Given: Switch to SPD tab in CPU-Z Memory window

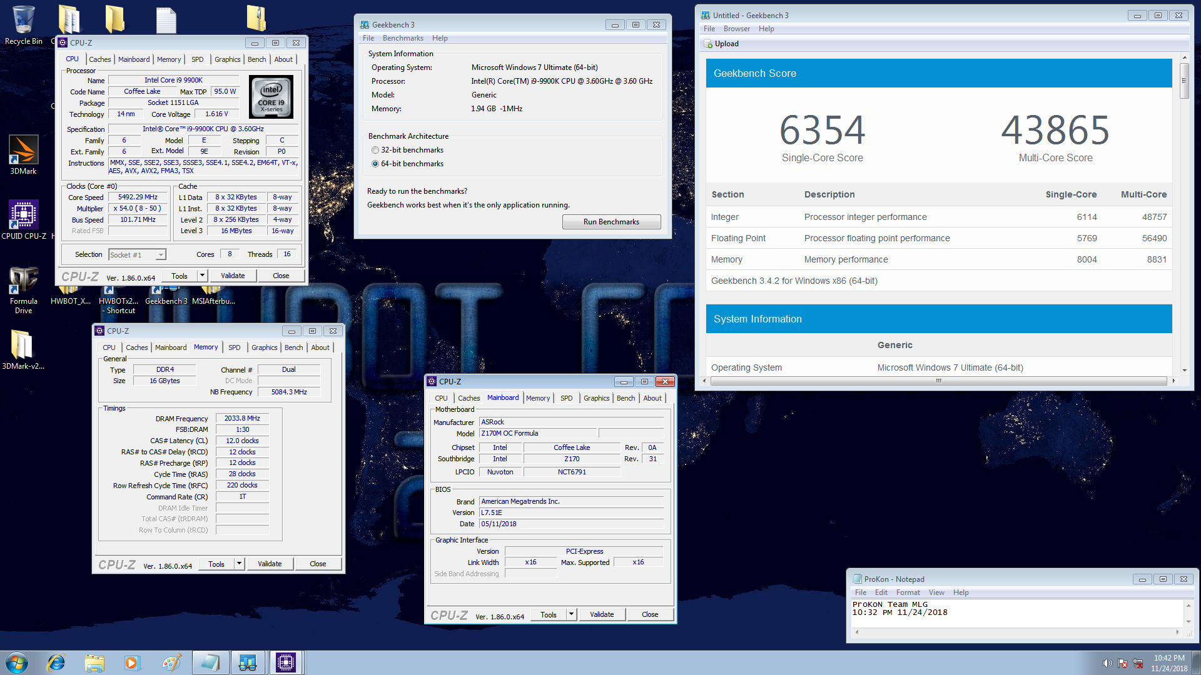Looking at the screenshot, I should coord(235,347).
